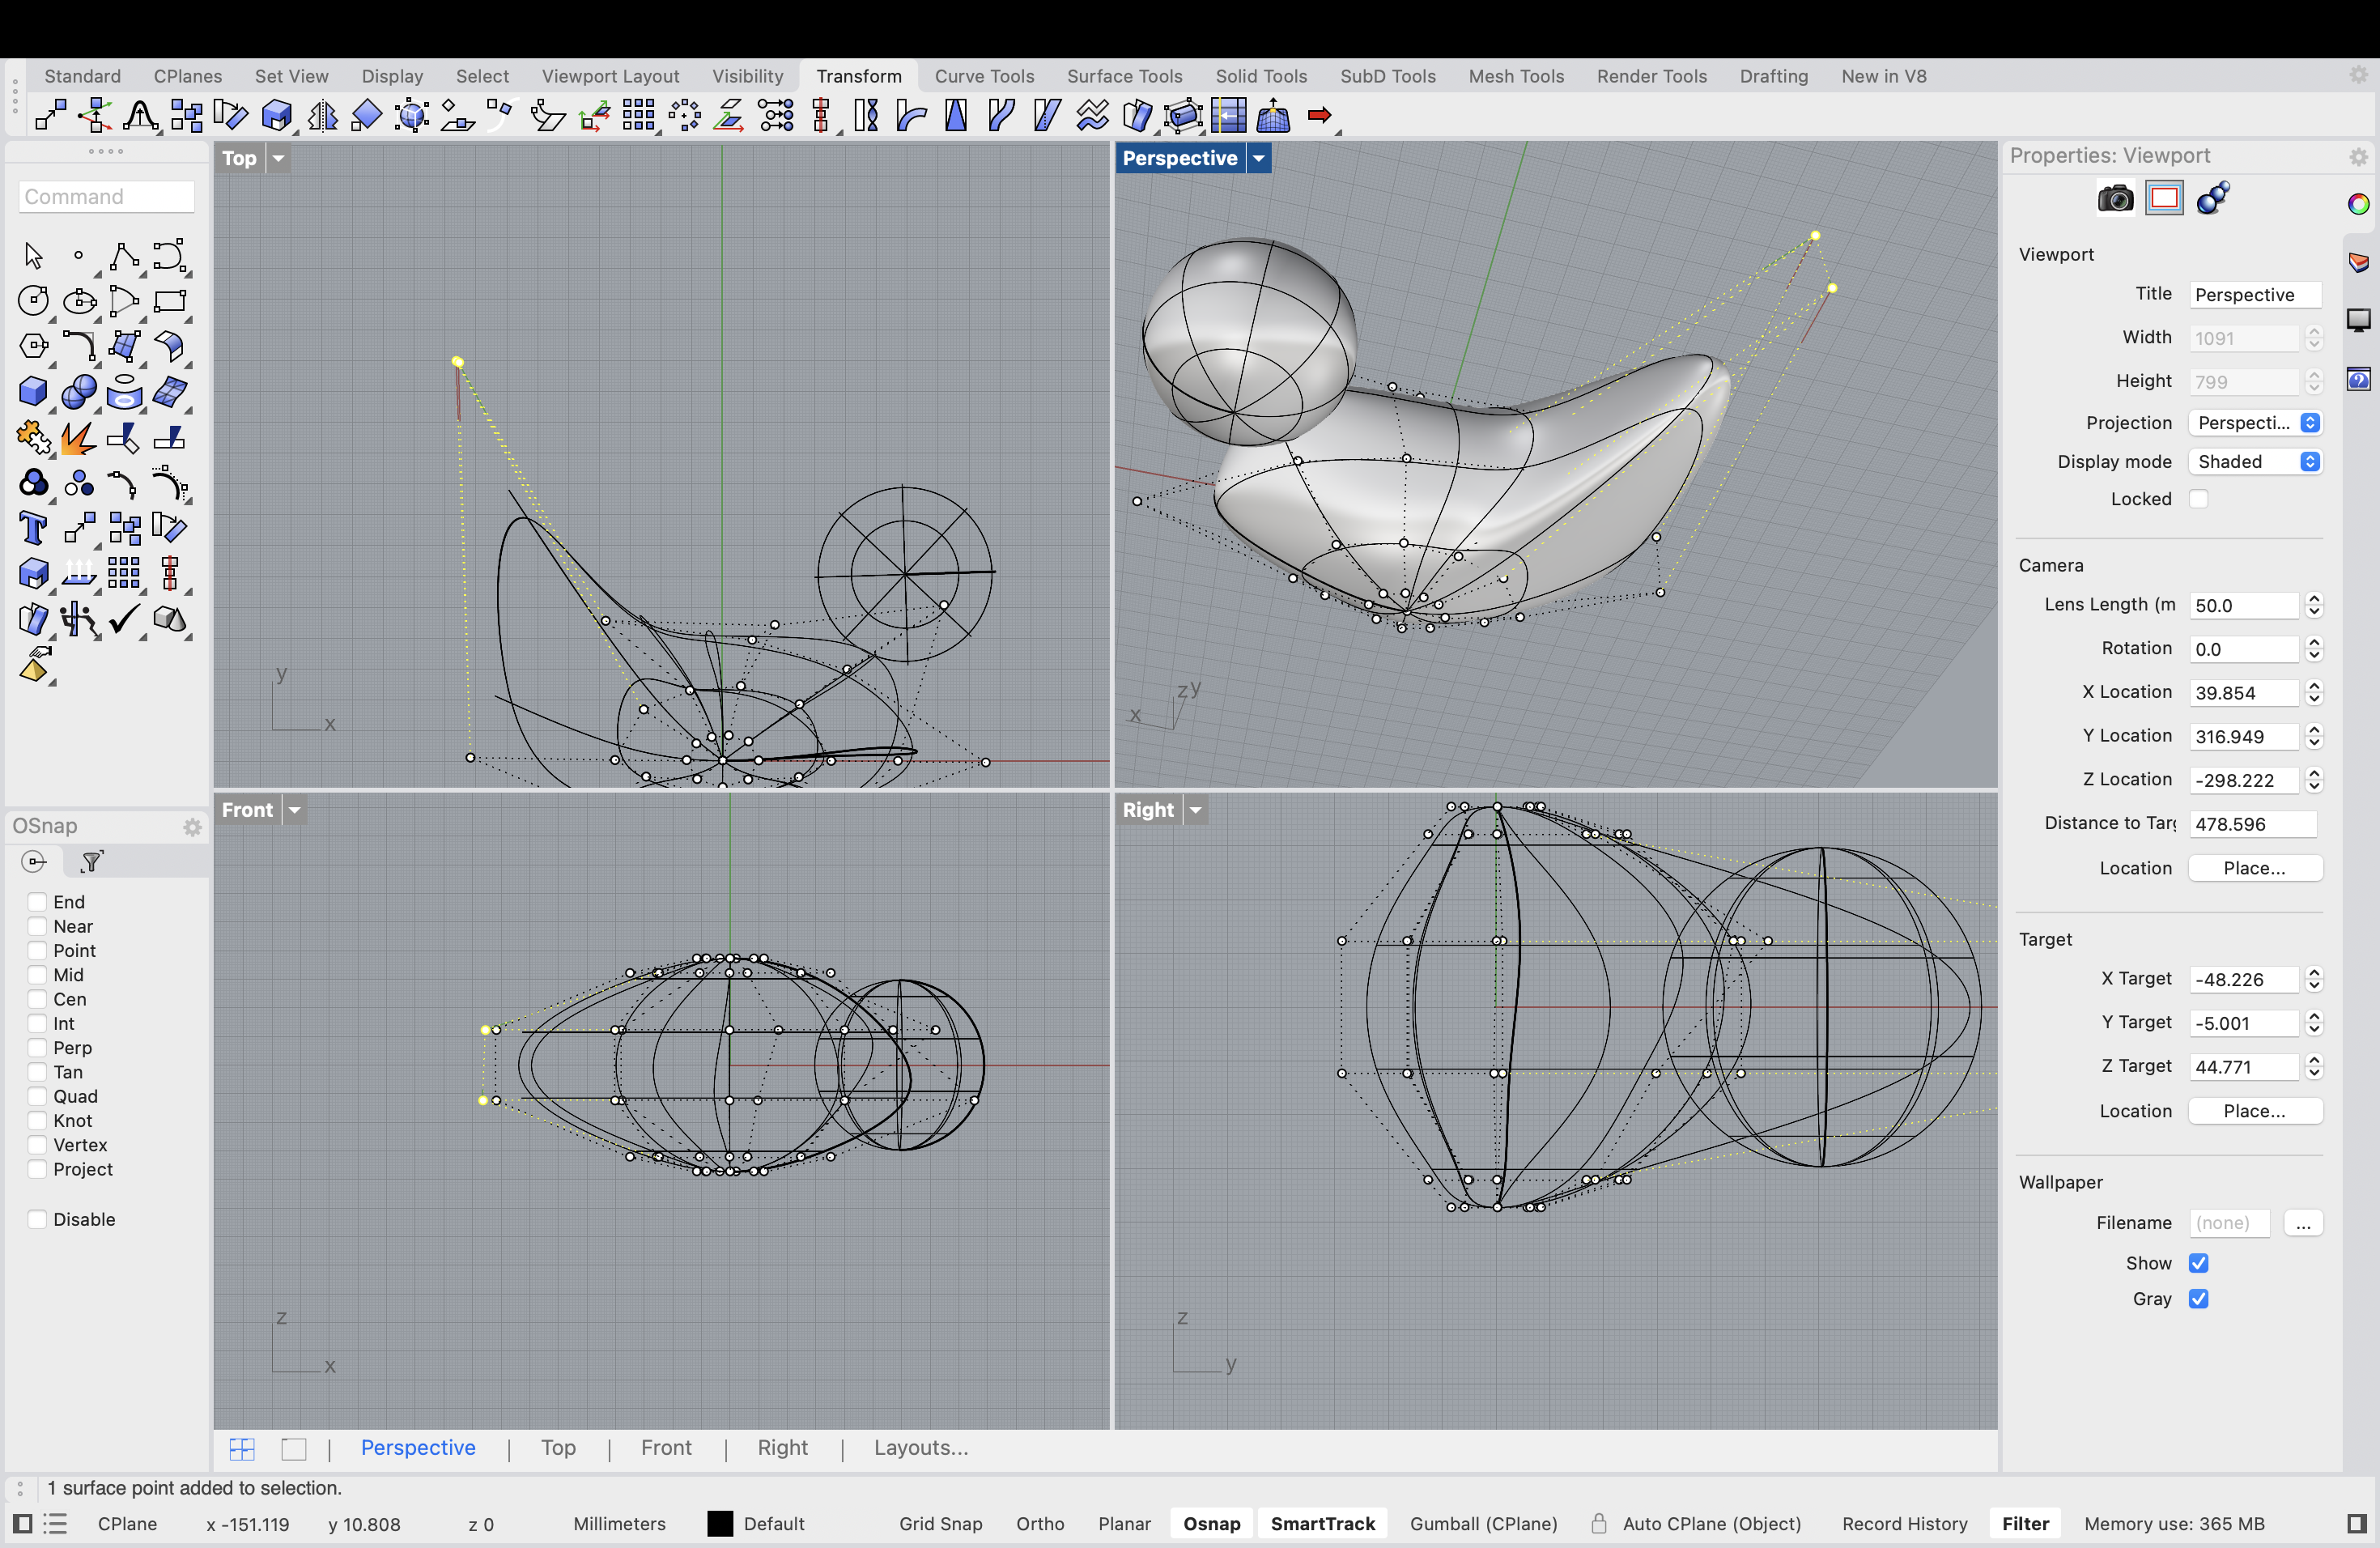Click the Check objects checkmark icon

[124, 620]
